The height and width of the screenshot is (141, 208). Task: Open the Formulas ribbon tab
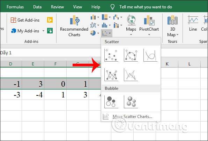15,7
